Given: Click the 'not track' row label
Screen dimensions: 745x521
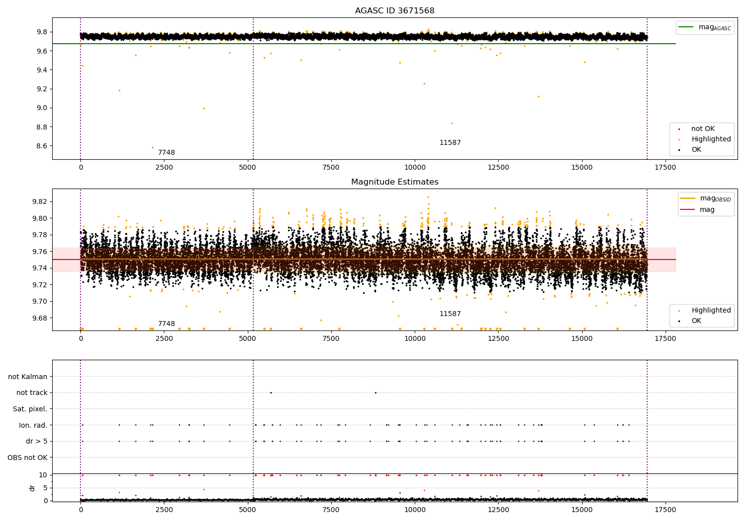Looking at the screenshot, I should (x=32, y=392).
